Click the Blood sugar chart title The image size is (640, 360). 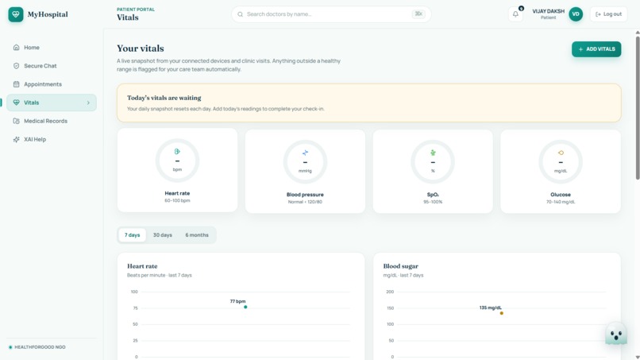[x=400, y=266]
